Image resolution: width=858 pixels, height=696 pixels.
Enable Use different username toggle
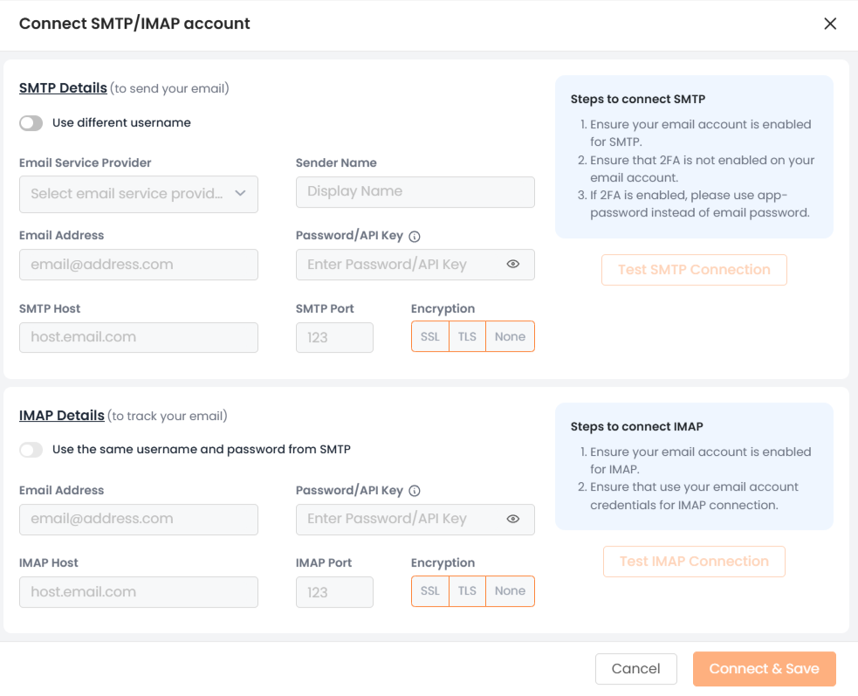(31, 123)
